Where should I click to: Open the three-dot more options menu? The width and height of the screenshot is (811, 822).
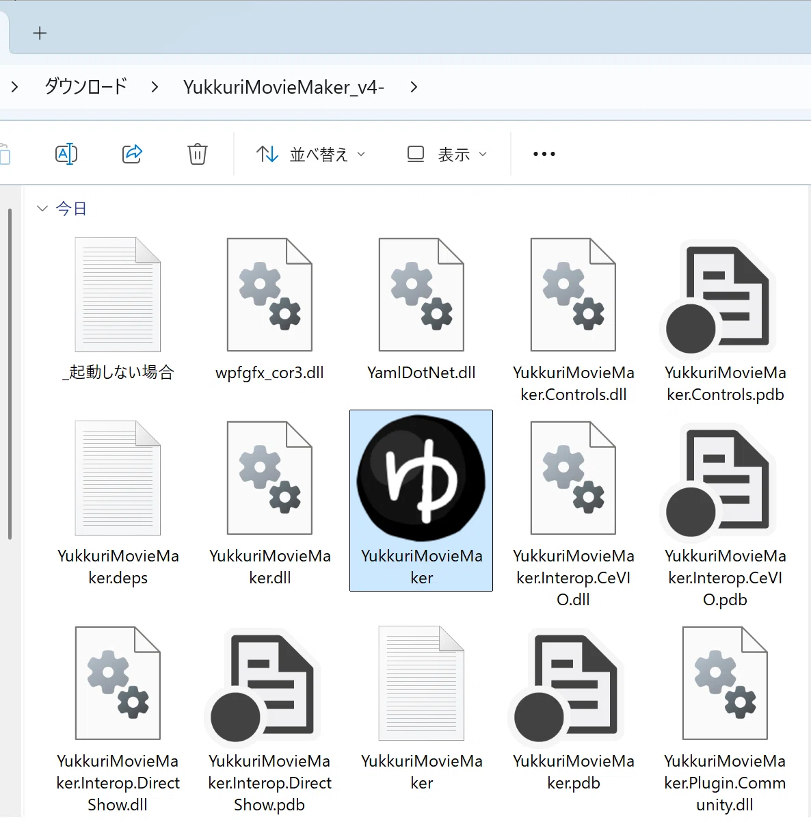pos(544,154)
